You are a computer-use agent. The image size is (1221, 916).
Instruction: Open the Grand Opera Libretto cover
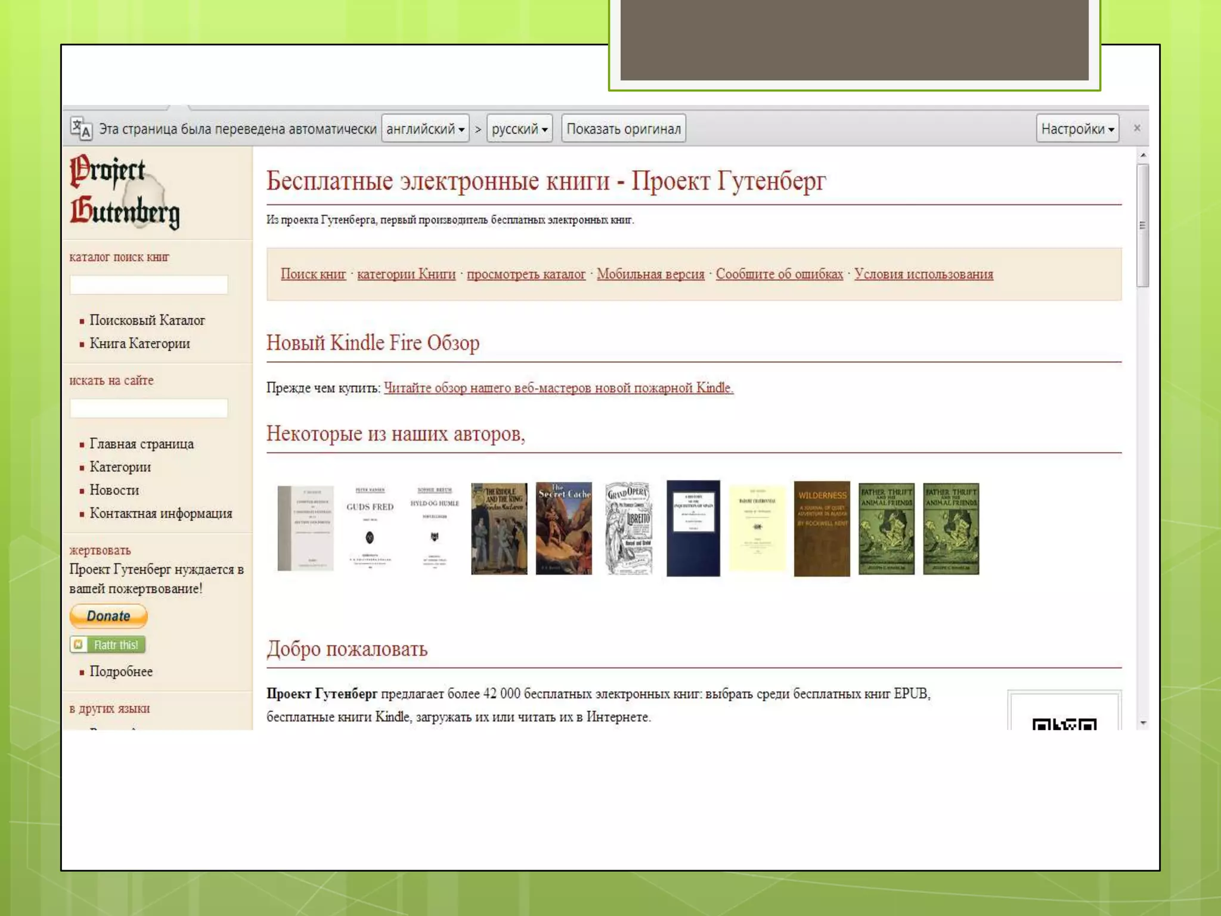coord(628,528)
